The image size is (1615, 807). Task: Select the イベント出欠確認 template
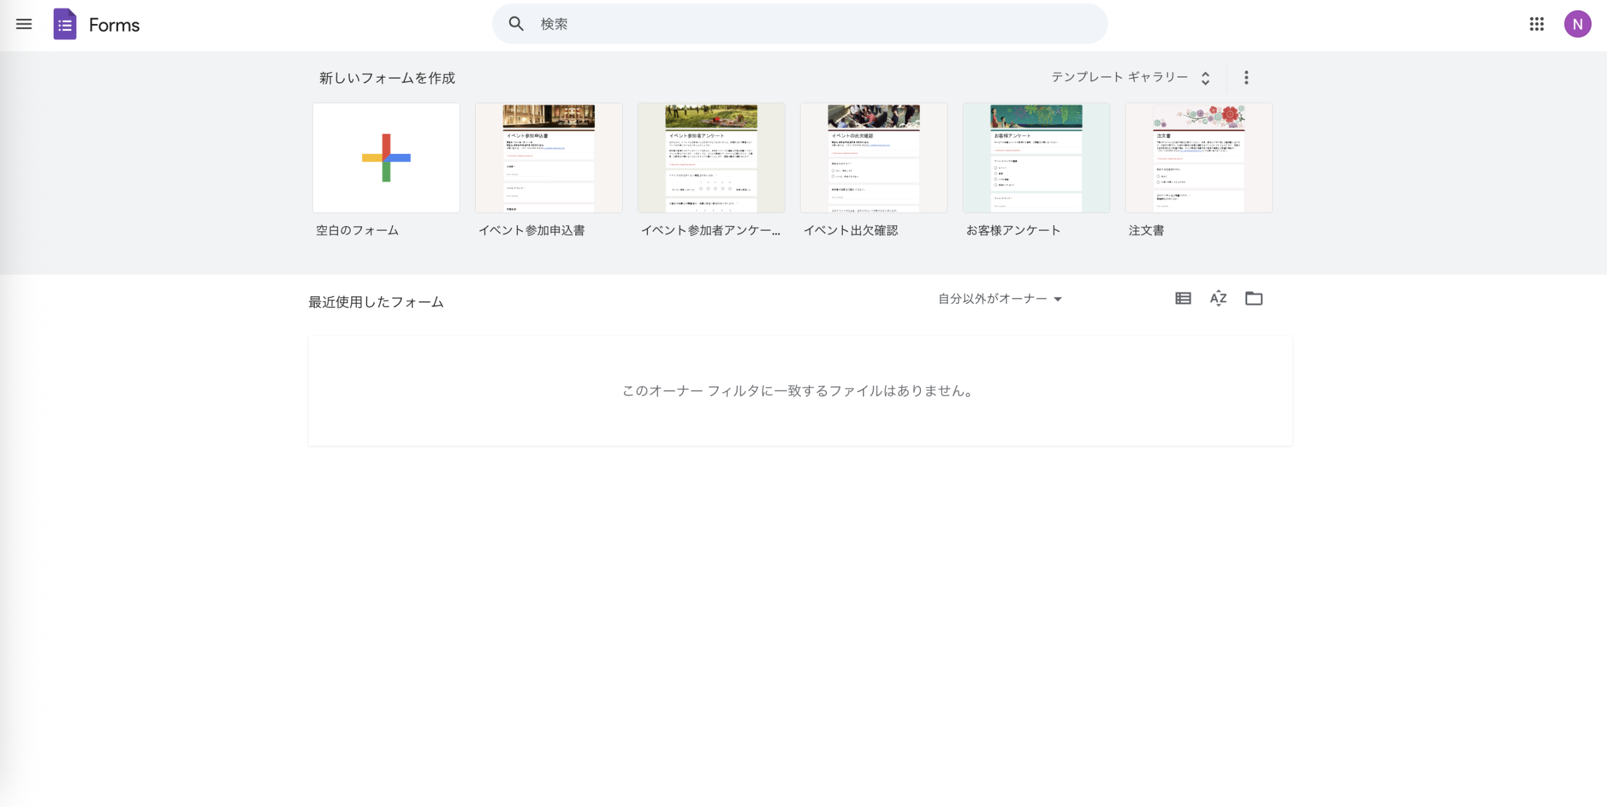pos(873,158)
